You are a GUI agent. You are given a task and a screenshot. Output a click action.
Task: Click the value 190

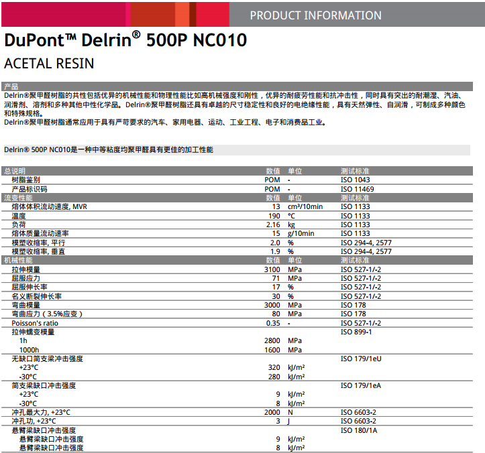[x=274, y=216]
